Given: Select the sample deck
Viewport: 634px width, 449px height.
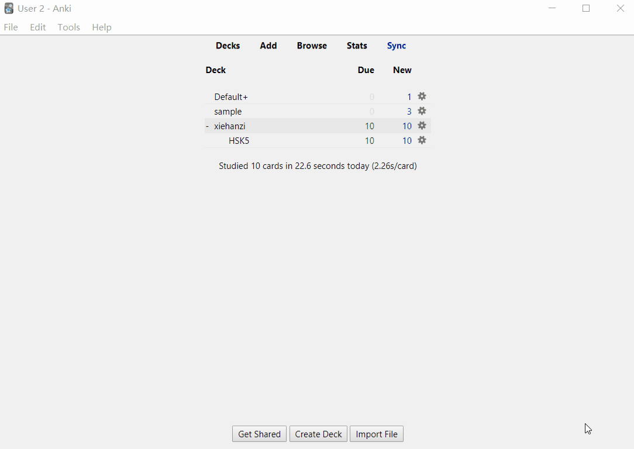Looking at the screenshot, I should click(x=228, y=112).
